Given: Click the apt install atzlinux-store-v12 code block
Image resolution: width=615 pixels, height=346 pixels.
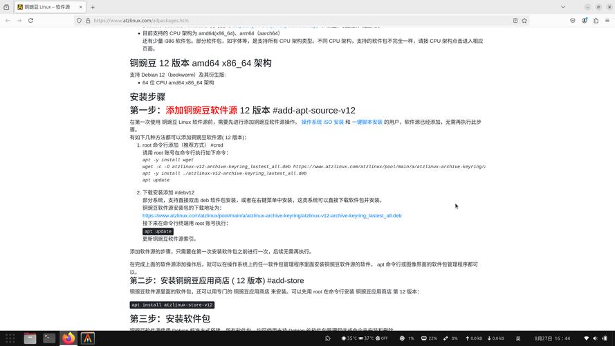Looking at the screenshot, I should (172, 304).
